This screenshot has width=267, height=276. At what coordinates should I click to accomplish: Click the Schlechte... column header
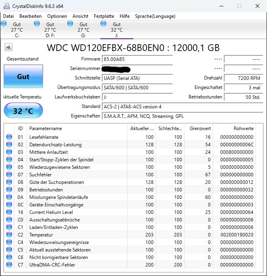point(170,129)
